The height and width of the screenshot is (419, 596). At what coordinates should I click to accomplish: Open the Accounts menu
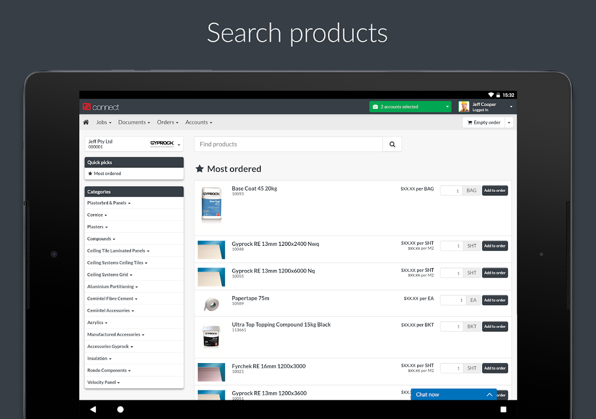point(199,122)
